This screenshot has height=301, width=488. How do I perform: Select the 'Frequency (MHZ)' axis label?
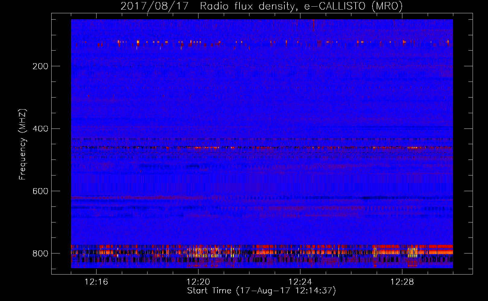23,144
